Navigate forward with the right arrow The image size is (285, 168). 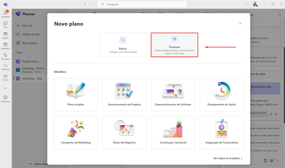point(91,4)
